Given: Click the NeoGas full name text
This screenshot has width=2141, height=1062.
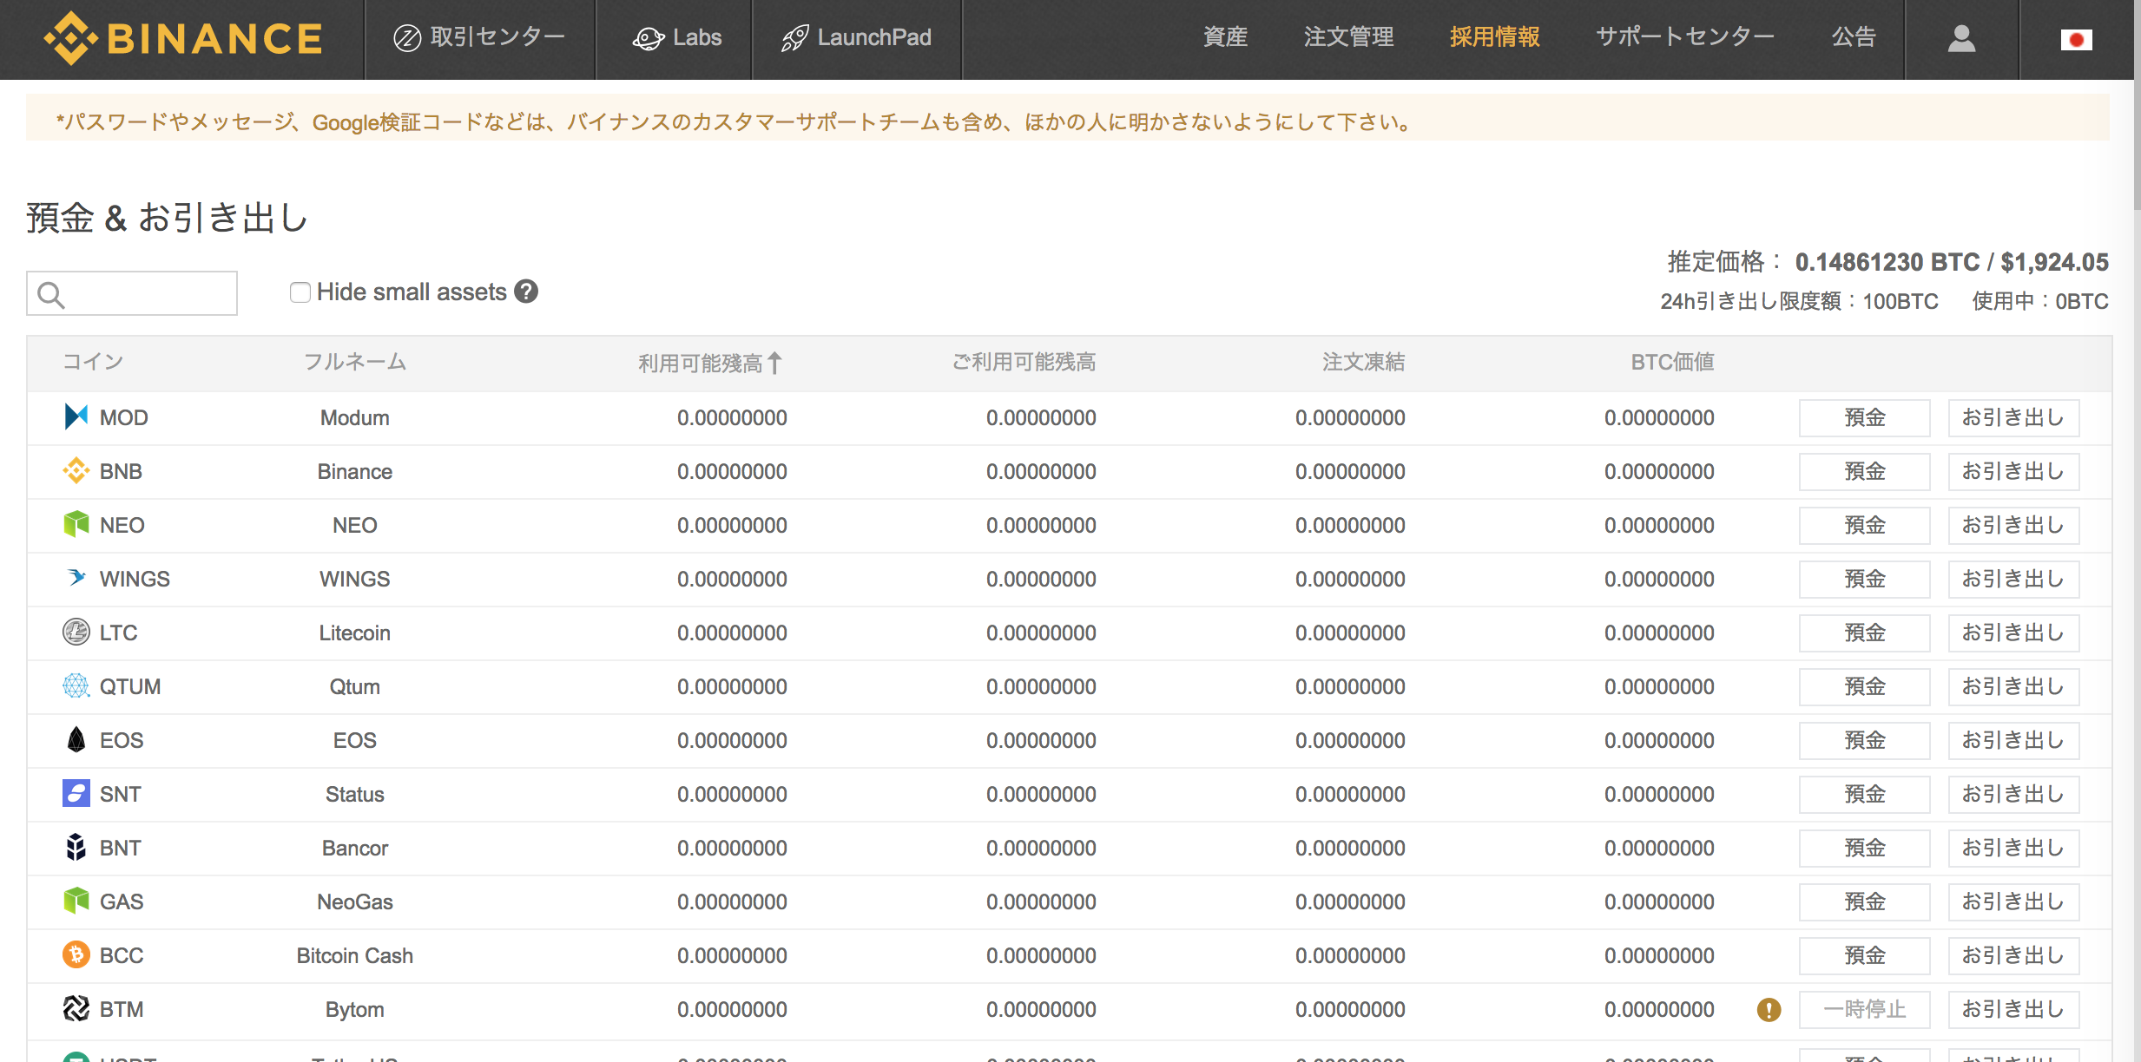Looking at the screenshot, I should coord(355,901).
